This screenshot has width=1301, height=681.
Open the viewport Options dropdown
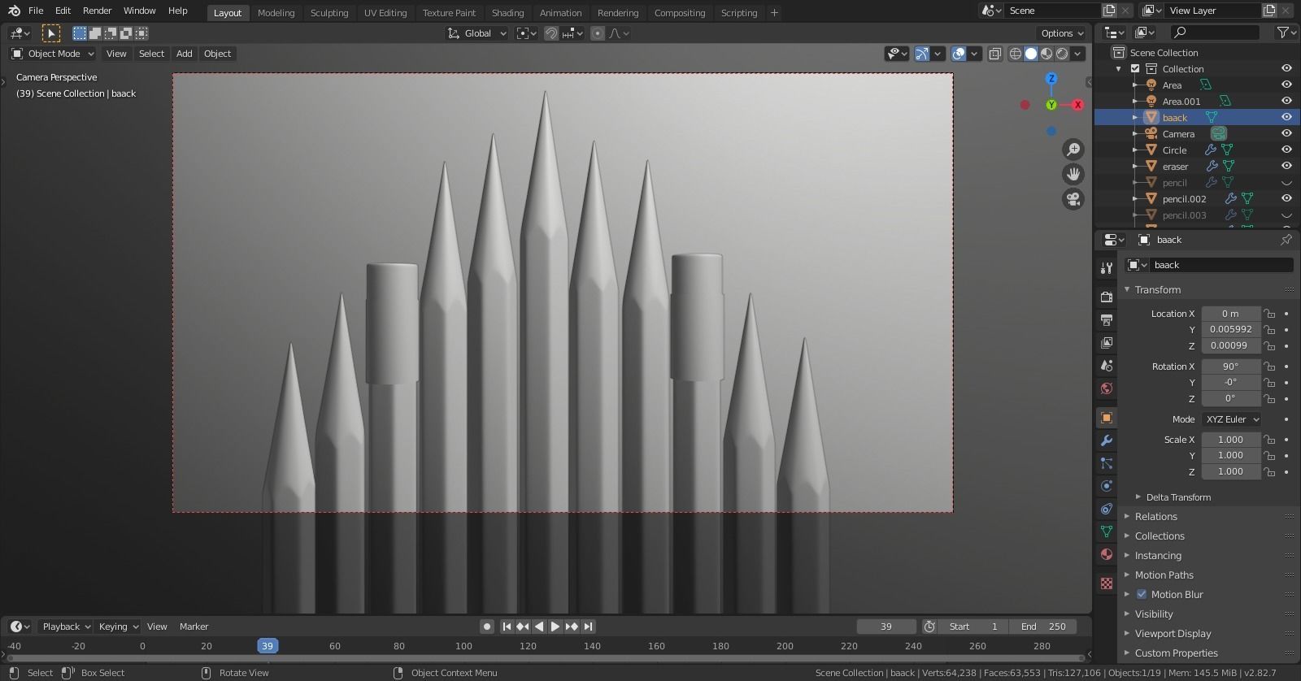coord(1062,33)
